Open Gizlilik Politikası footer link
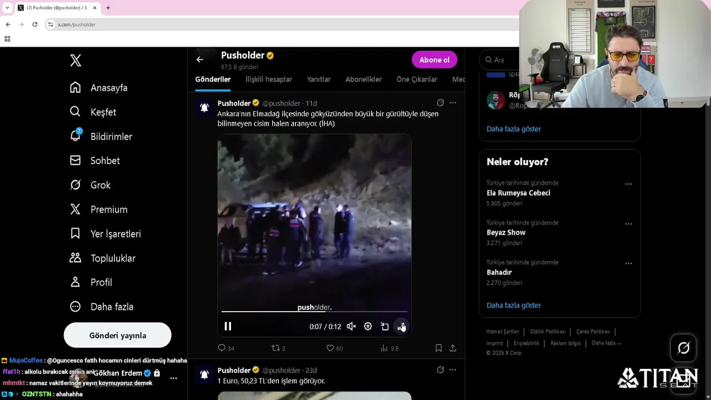This screenshot has width=711, height=400. (x=548, y=332)
